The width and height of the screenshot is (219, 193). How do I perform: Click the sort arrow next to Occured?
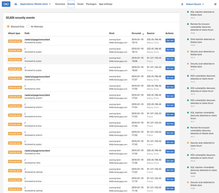pos(143,34)
